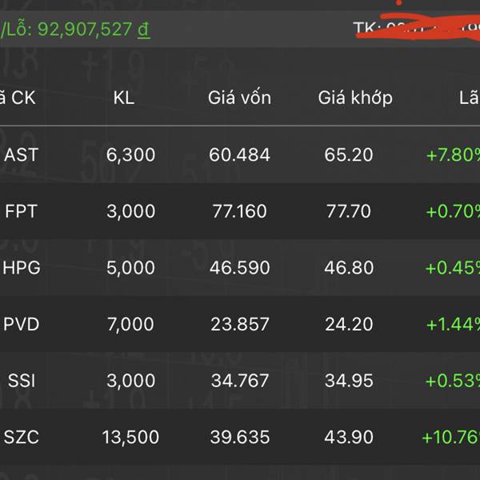Tap the redacted TK account number
The height and width of the screenshot is (480, 480).
[416, 29]
